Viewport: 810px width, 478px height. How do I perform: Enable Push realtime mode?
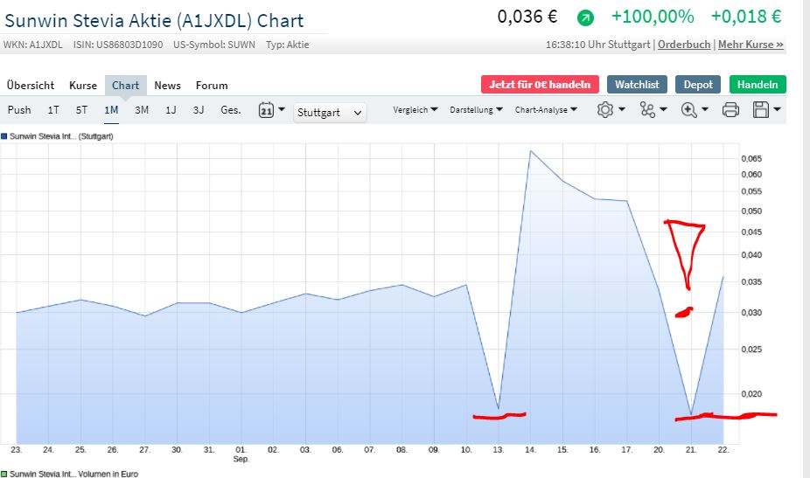pos(19,110)
